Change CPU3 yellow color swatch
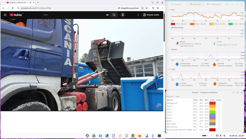 pyautogui.click(x=211, y=24)
